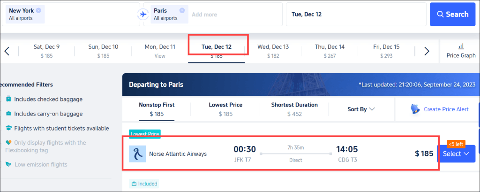Click Norse Atlantic Airways airline logo
The width and height of the screenshot is (480, 192).
click(137, 154)
